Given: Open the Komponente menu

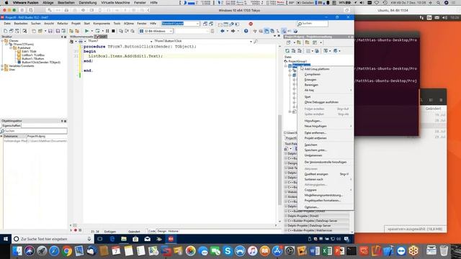Looking at the screenshot, I should pyautogui.click(x=102, y=24).
